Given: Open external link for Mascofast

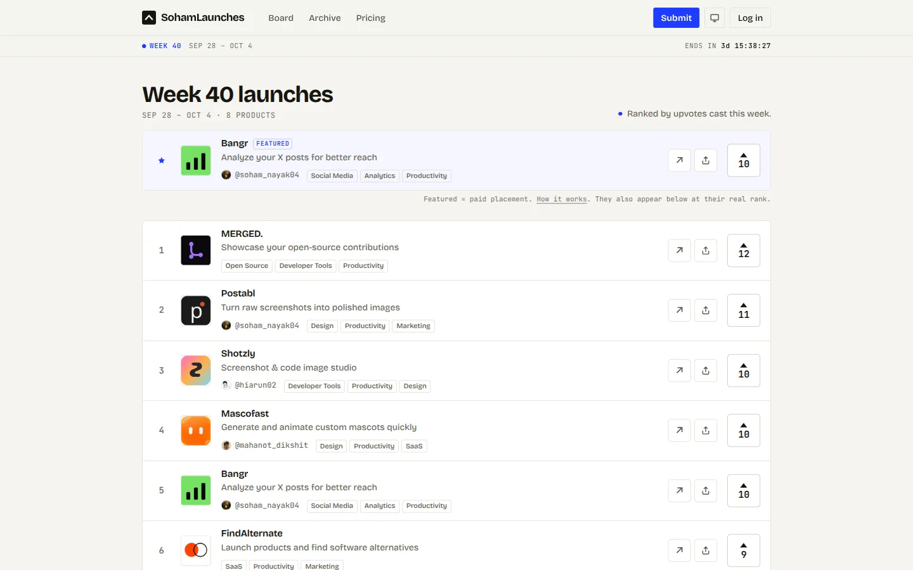Looking at the screenshot, I should [680, 431].
